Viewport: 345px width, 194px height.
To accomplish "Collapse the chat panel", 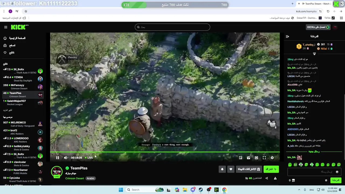I will coord(287,36).
